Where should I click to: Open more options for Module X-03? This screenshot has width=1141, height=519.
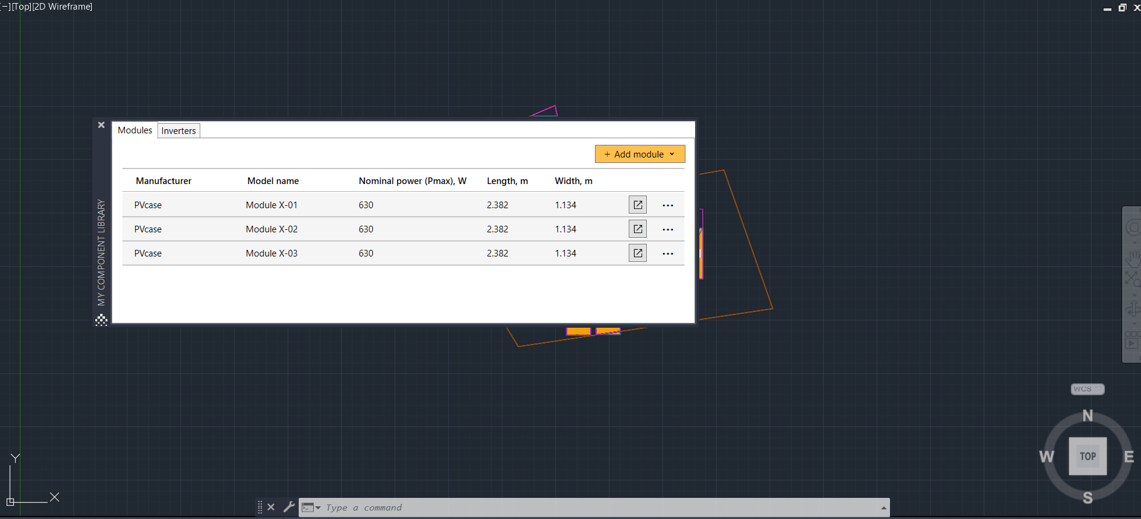tap(668, 253)
